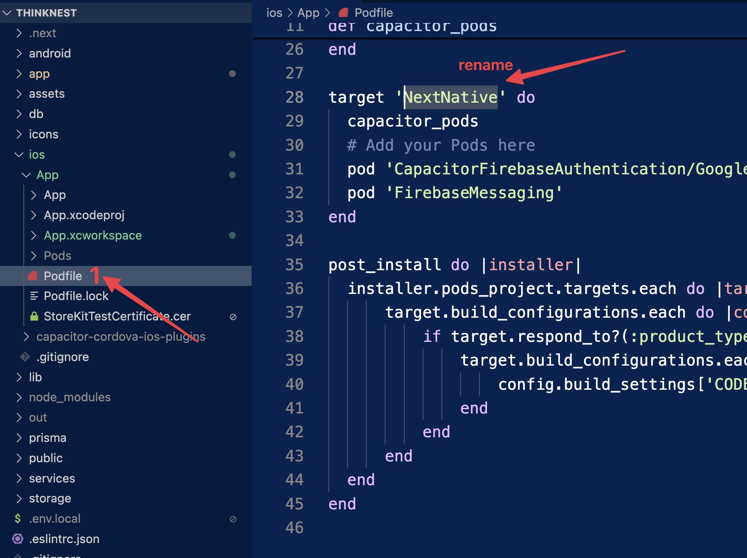This screenshot has height=558, width=747.
Task: Click the red Podfile icon in explorer
Action: tap(33, 276)
